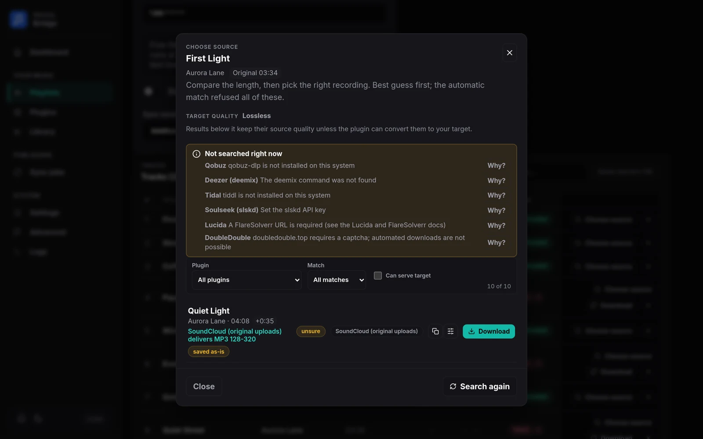Click the unsure match badge
This screenshot has width=703, height=439.
click(x=311, y=331)
